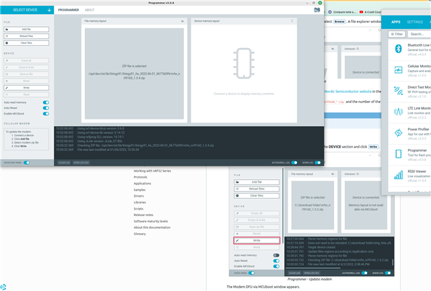Click 'The Modem DFU via MCUboot window appears' text
This screenshot has height=291, width=431.
(263, 287)
